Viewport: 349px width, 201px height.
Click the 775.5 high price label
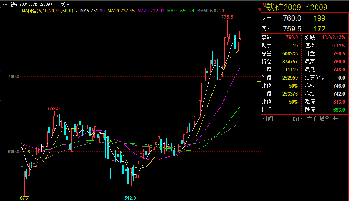[x=227, y=17]
